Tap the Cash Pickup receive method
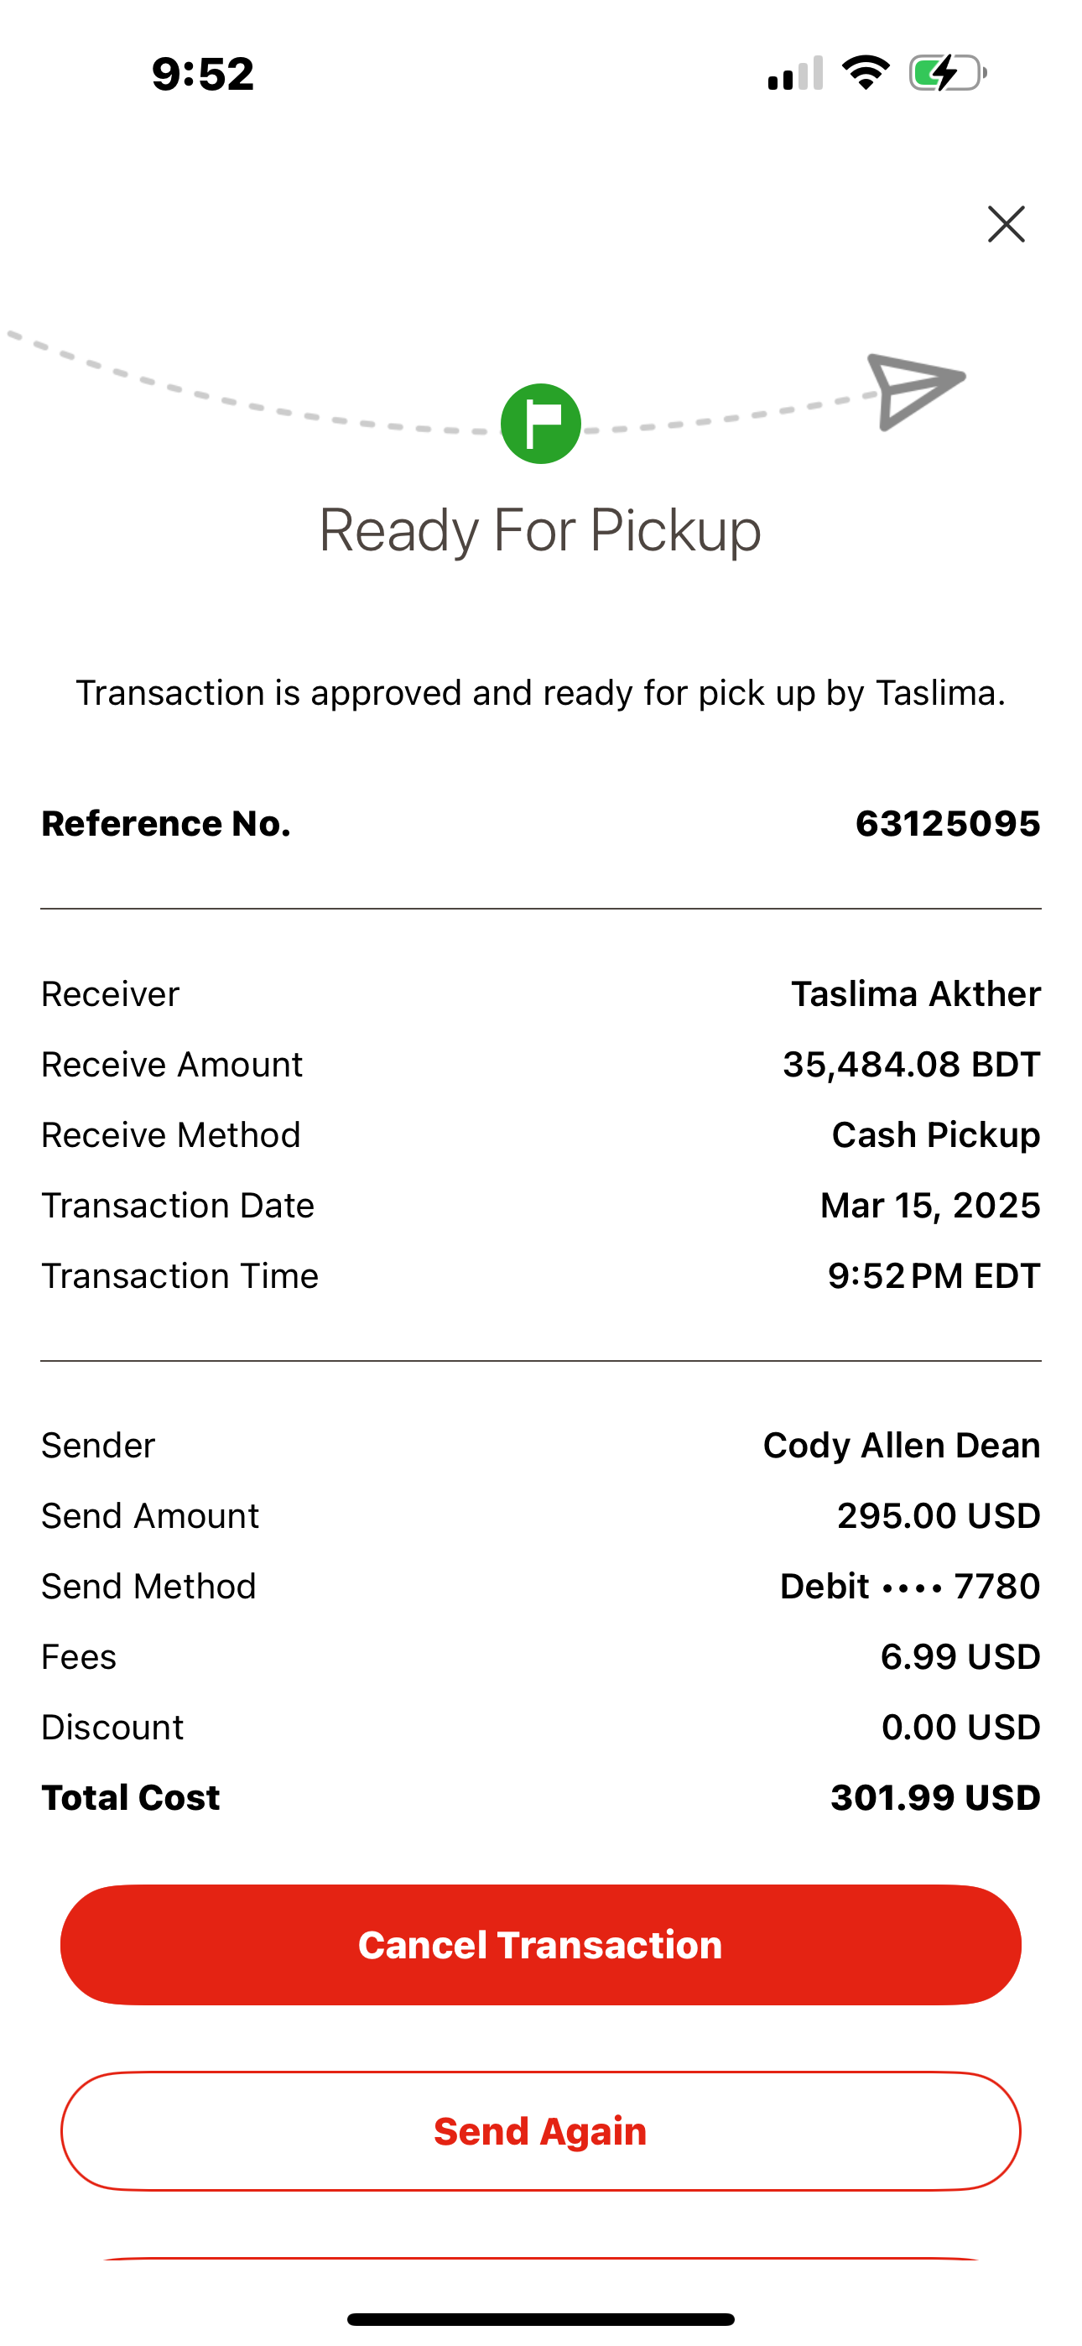Image resolution: width=1082 pixels, height=2346 pixels. point(935,1134)
